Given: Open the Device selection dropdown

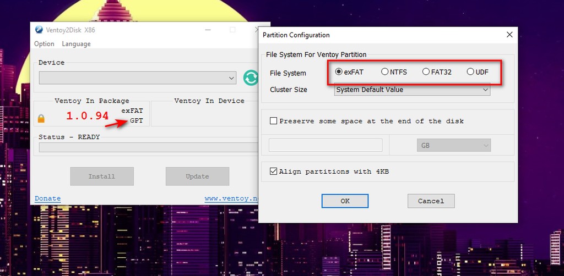Looking at the screenshot, I should click(x=137, y=78).
